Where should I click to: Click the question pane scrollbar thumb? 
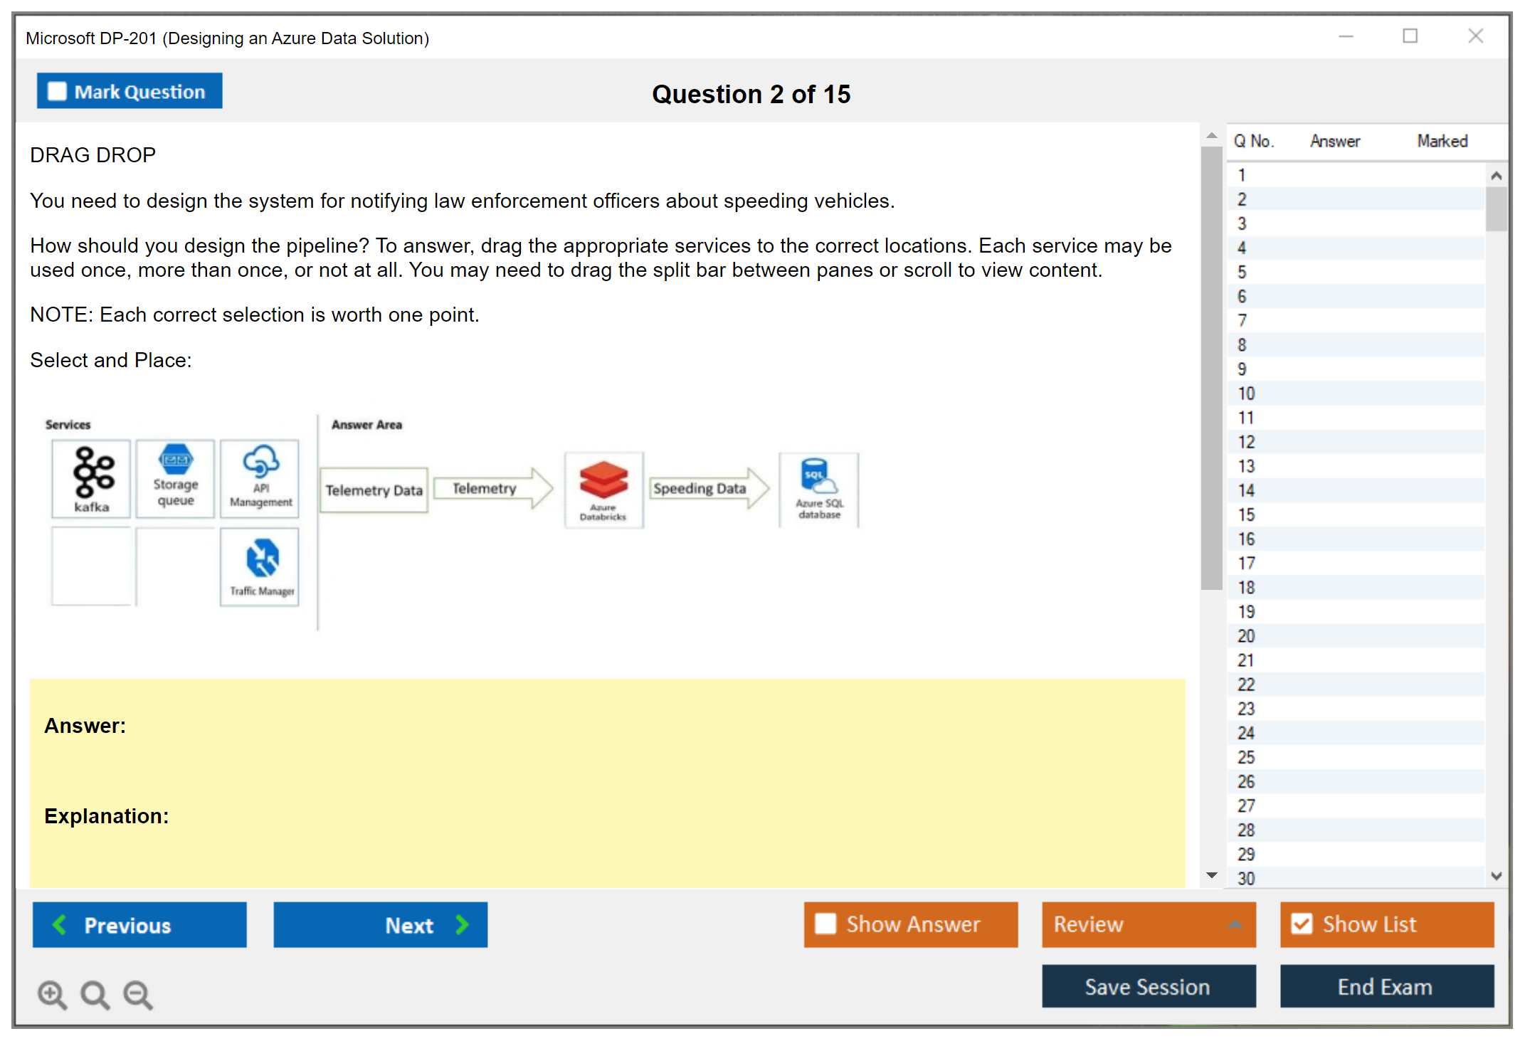(x=1211, y=366)
